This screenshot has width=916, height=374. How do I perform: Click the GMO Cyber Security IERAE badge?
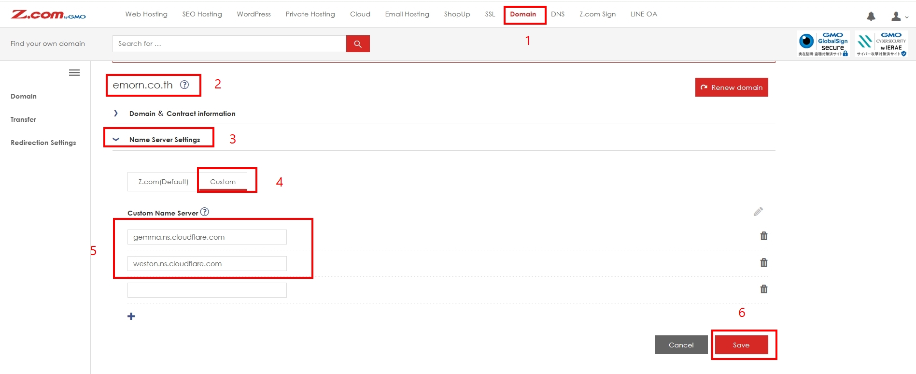(x=882, y=44)
